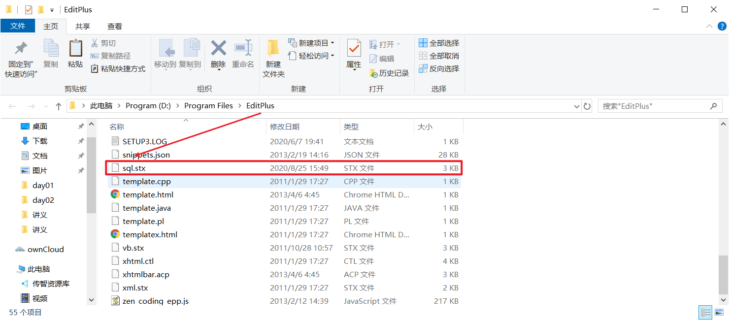Collapse the ribbon with the chevron
Image resolution: width=729 pixels, height=320 pixels.
coord(709,26)
